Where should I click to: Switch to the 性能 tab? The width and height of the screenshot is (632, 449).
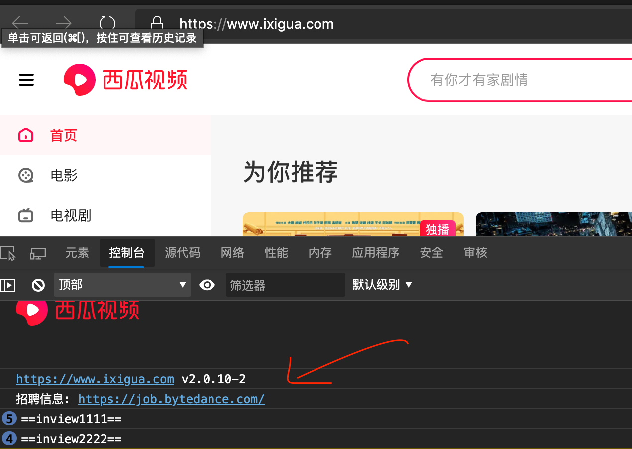click(276, 253)
